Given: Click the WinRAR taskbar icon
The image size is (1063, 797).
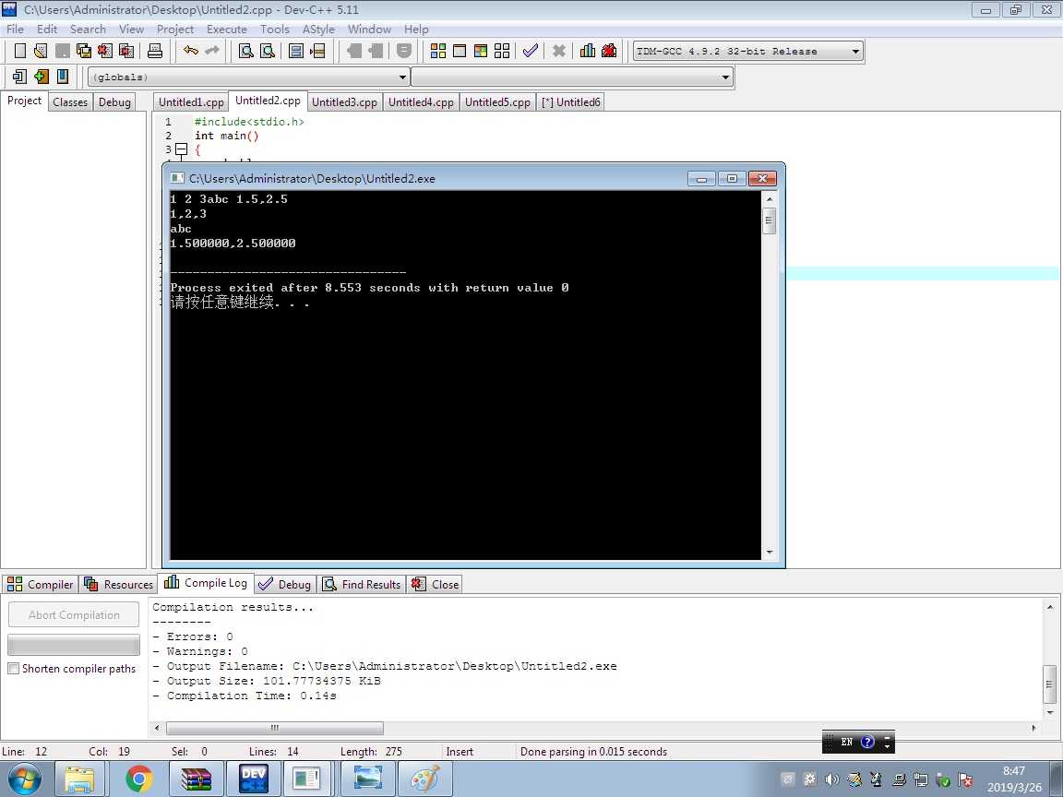Looking at the screenshot, I should click(x=197, y=779).
